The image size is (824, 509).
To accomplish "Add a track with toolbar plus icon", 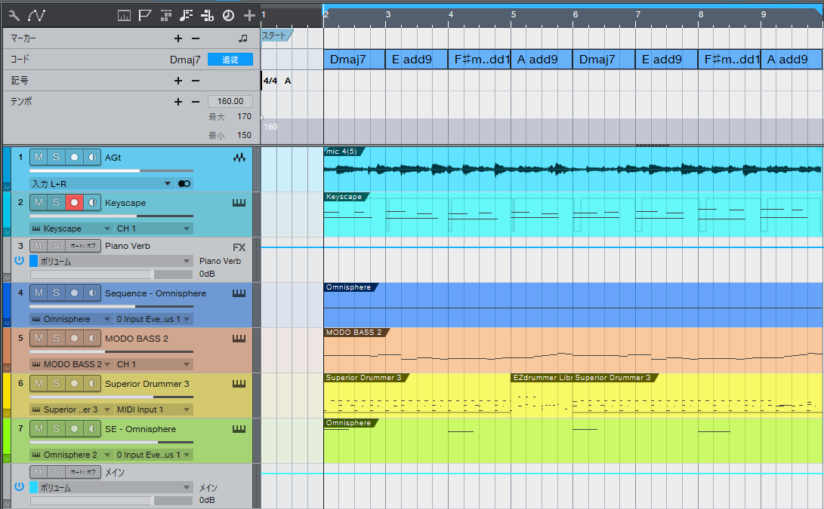I will (249, 16).
